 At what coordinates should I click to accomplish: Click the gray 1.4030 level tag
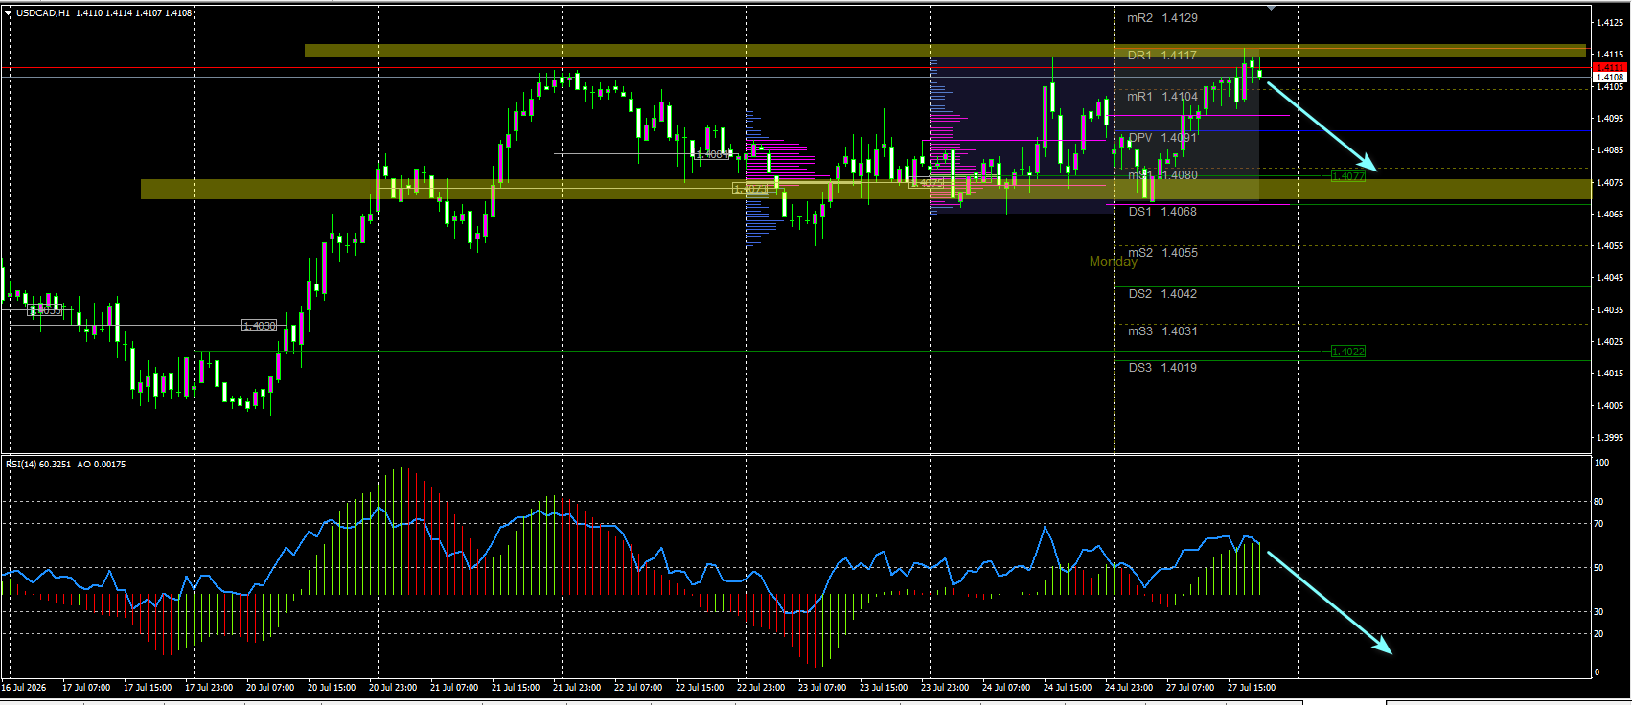coord(260,326)
